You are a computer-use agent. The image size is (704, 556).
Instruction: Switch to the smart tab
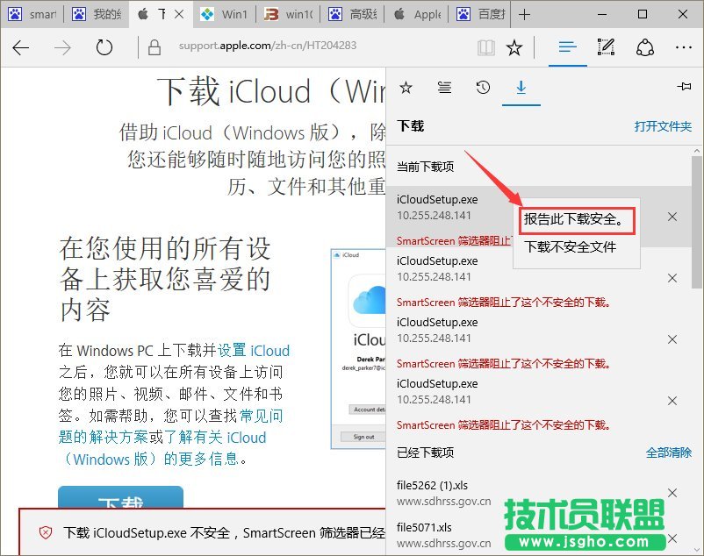[x=32, y=14]
